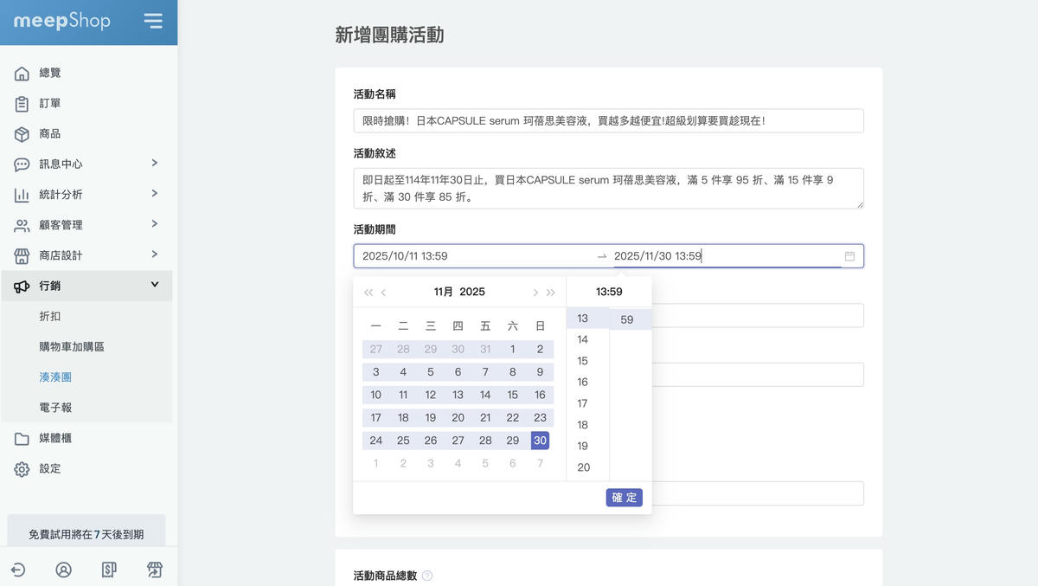Go to previous month in calendar
This screenshot has width=1038, height=586.
coord(384,293)
